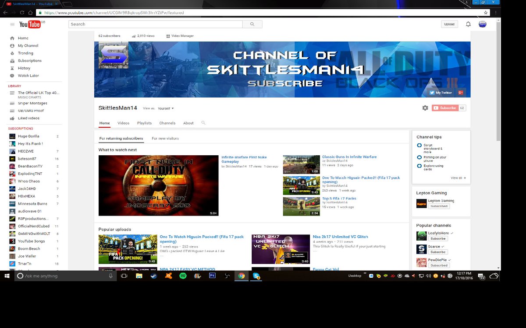Open Spotify from the taskbar

[x=183, y=276]
